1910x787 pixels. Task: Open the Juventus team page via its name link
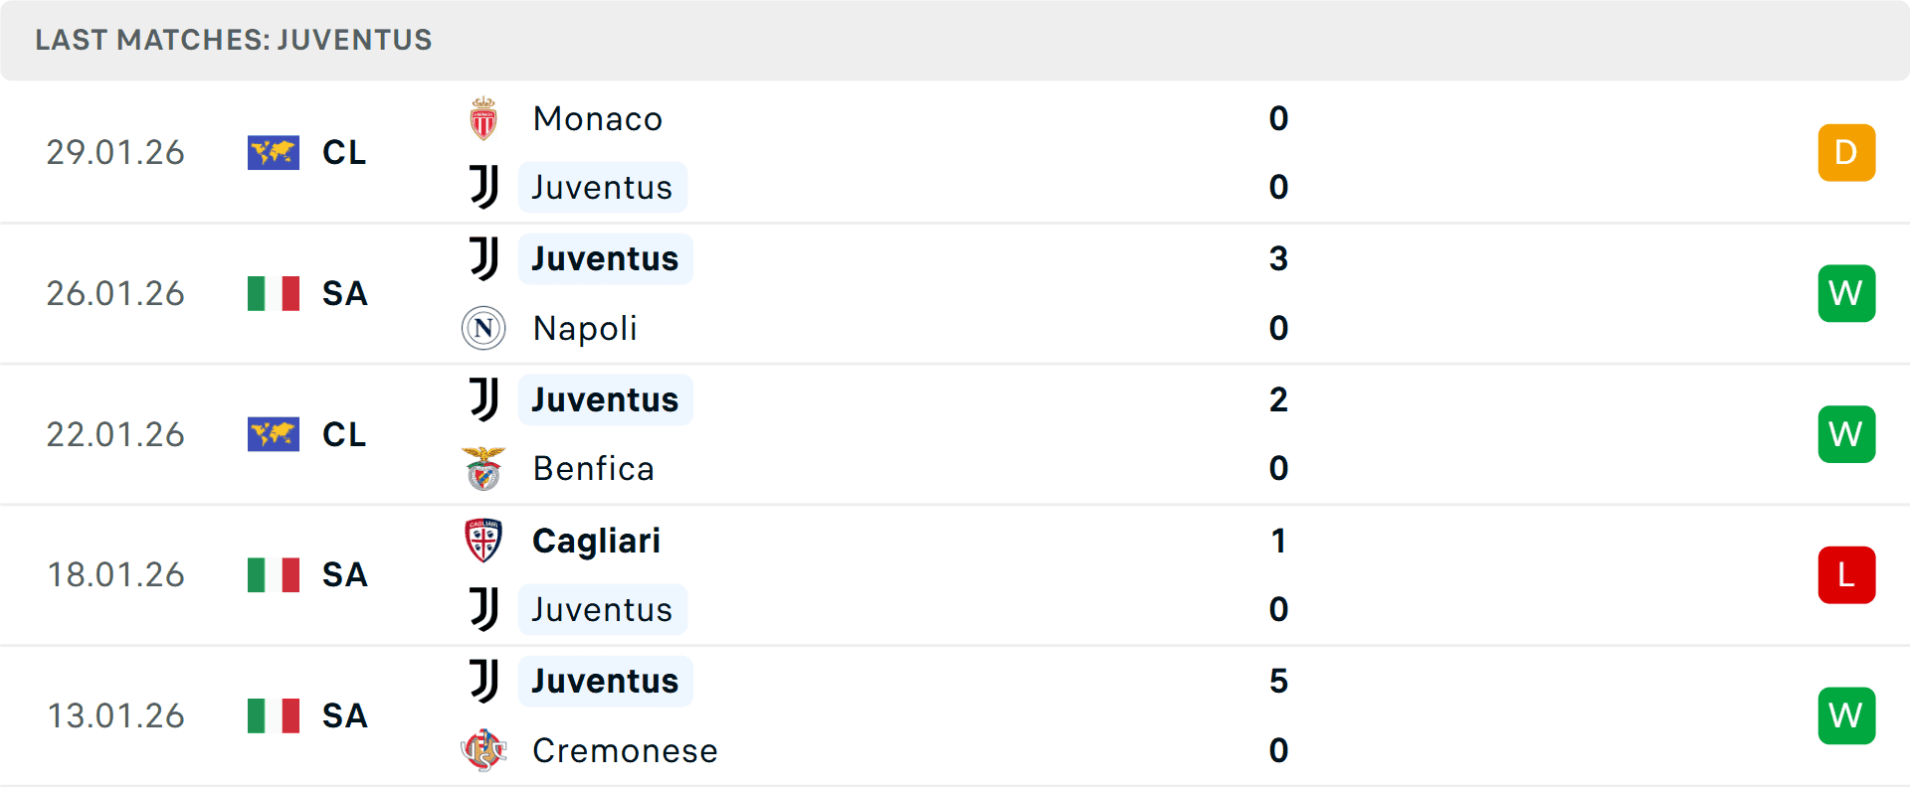tap(603, 187)
